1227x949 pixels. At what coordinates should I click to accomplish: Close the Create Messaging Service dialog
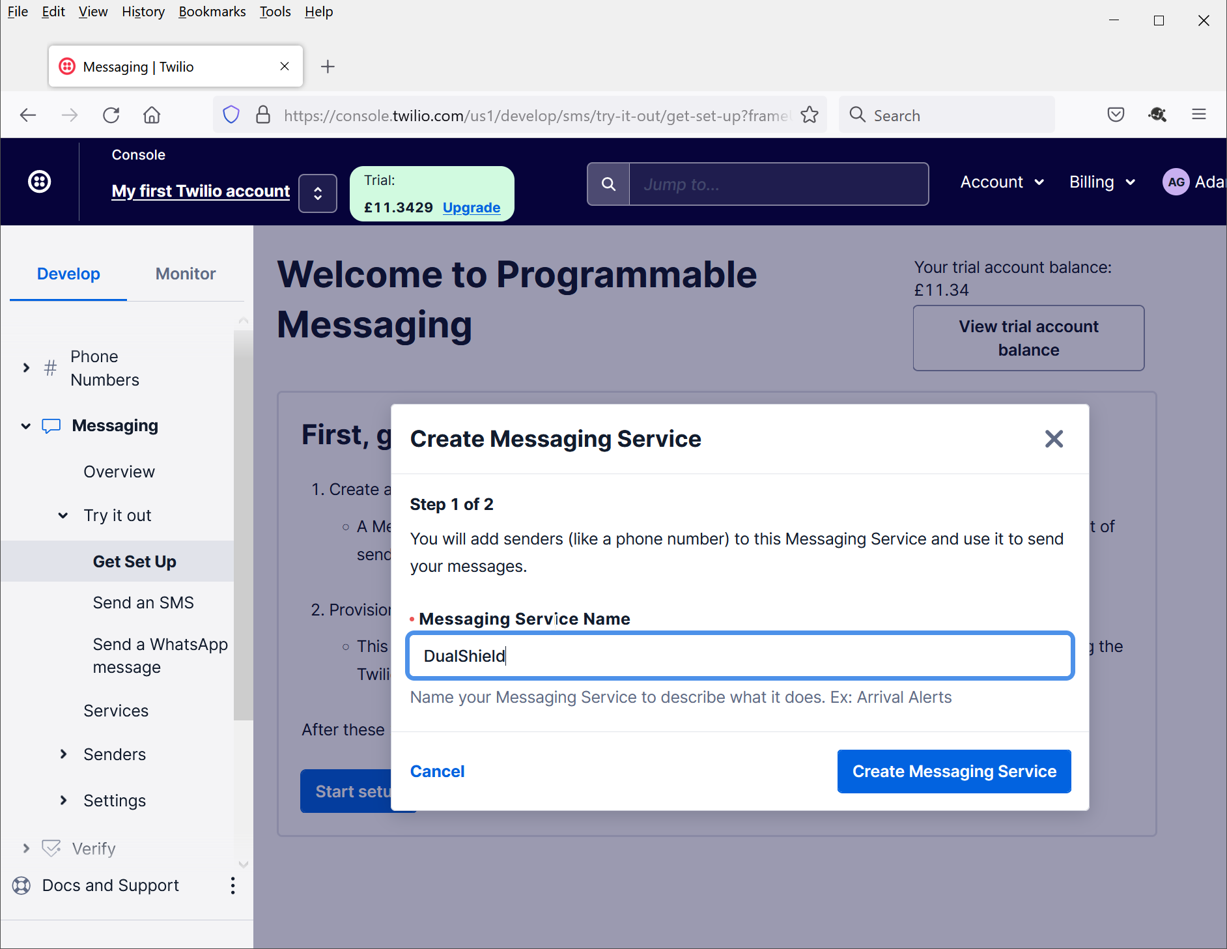pyautogui.click(x=1053, y=439)
